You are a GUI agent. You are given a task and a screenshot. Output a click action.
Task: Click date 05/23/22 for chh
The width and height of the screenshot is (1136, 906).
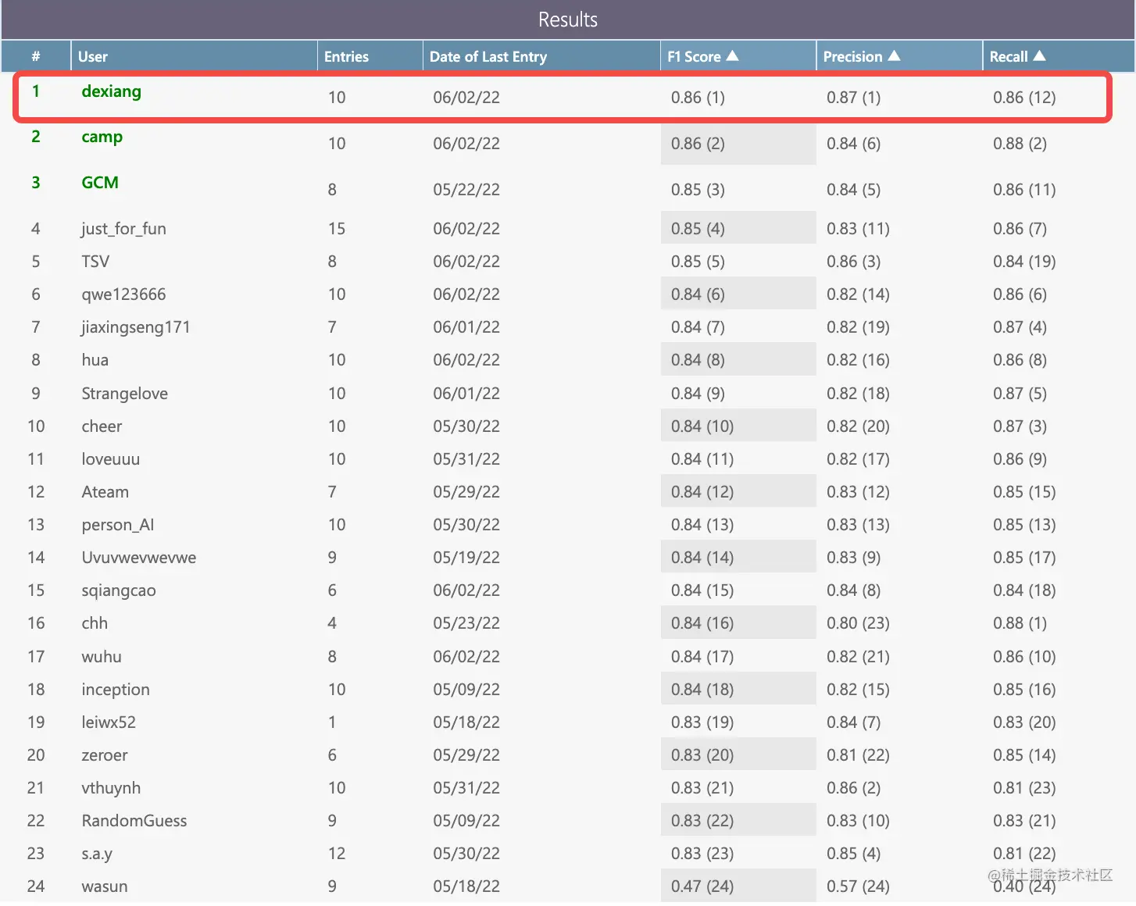466,622
